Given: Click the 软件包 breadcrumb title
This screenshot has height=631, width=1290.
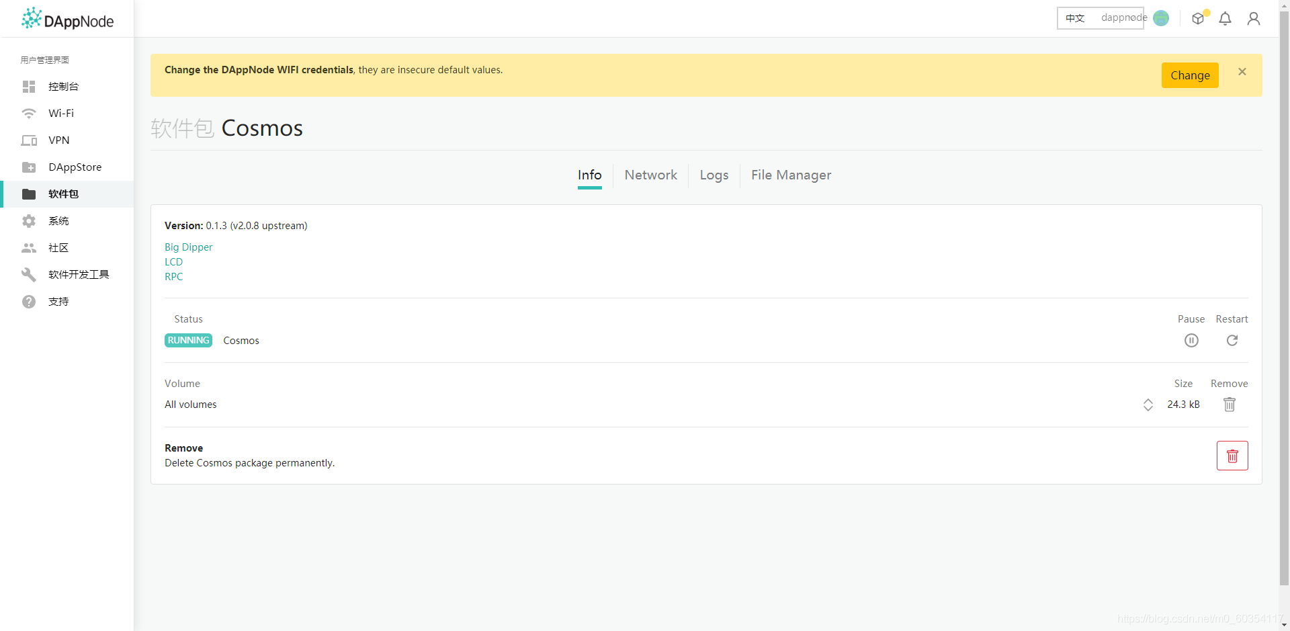Looking at the screenshot, I should click(x=182, y=128).
